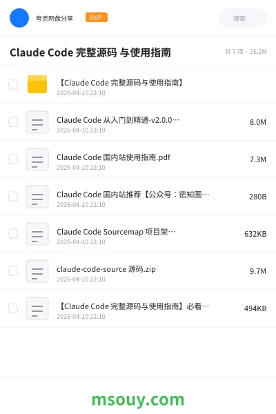
Task: Click the 7.3M file size
Action: (x=258, y=159)
